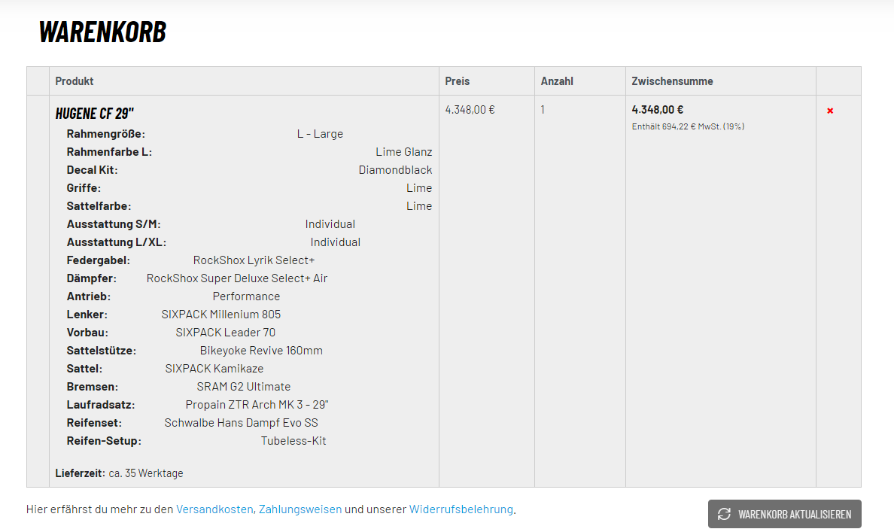The width and height of the screenshot is (894, 532).
Task: Click the MwSt. tax information line
Action: tap(688, 126)
